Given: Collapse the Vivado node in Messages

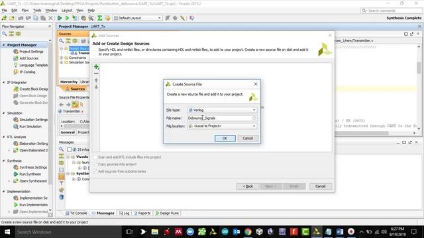Looking at the screenshot, I should 68,157.
